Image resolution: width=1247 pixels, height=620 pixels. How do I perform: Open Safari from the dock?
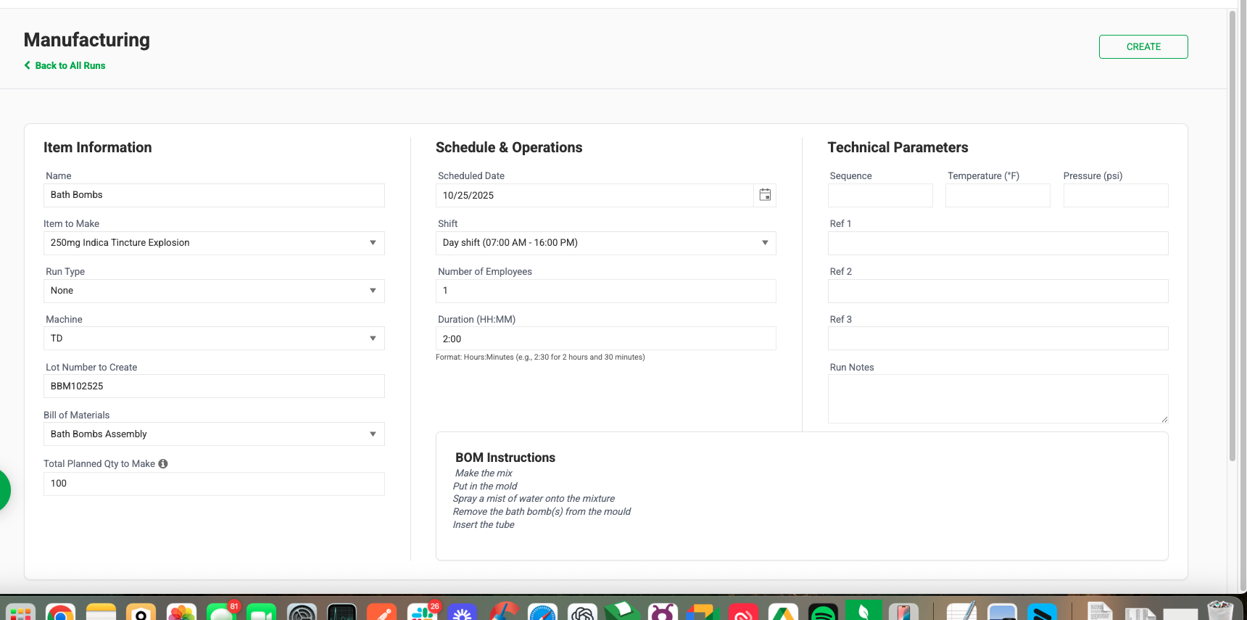tap(542, 613)
